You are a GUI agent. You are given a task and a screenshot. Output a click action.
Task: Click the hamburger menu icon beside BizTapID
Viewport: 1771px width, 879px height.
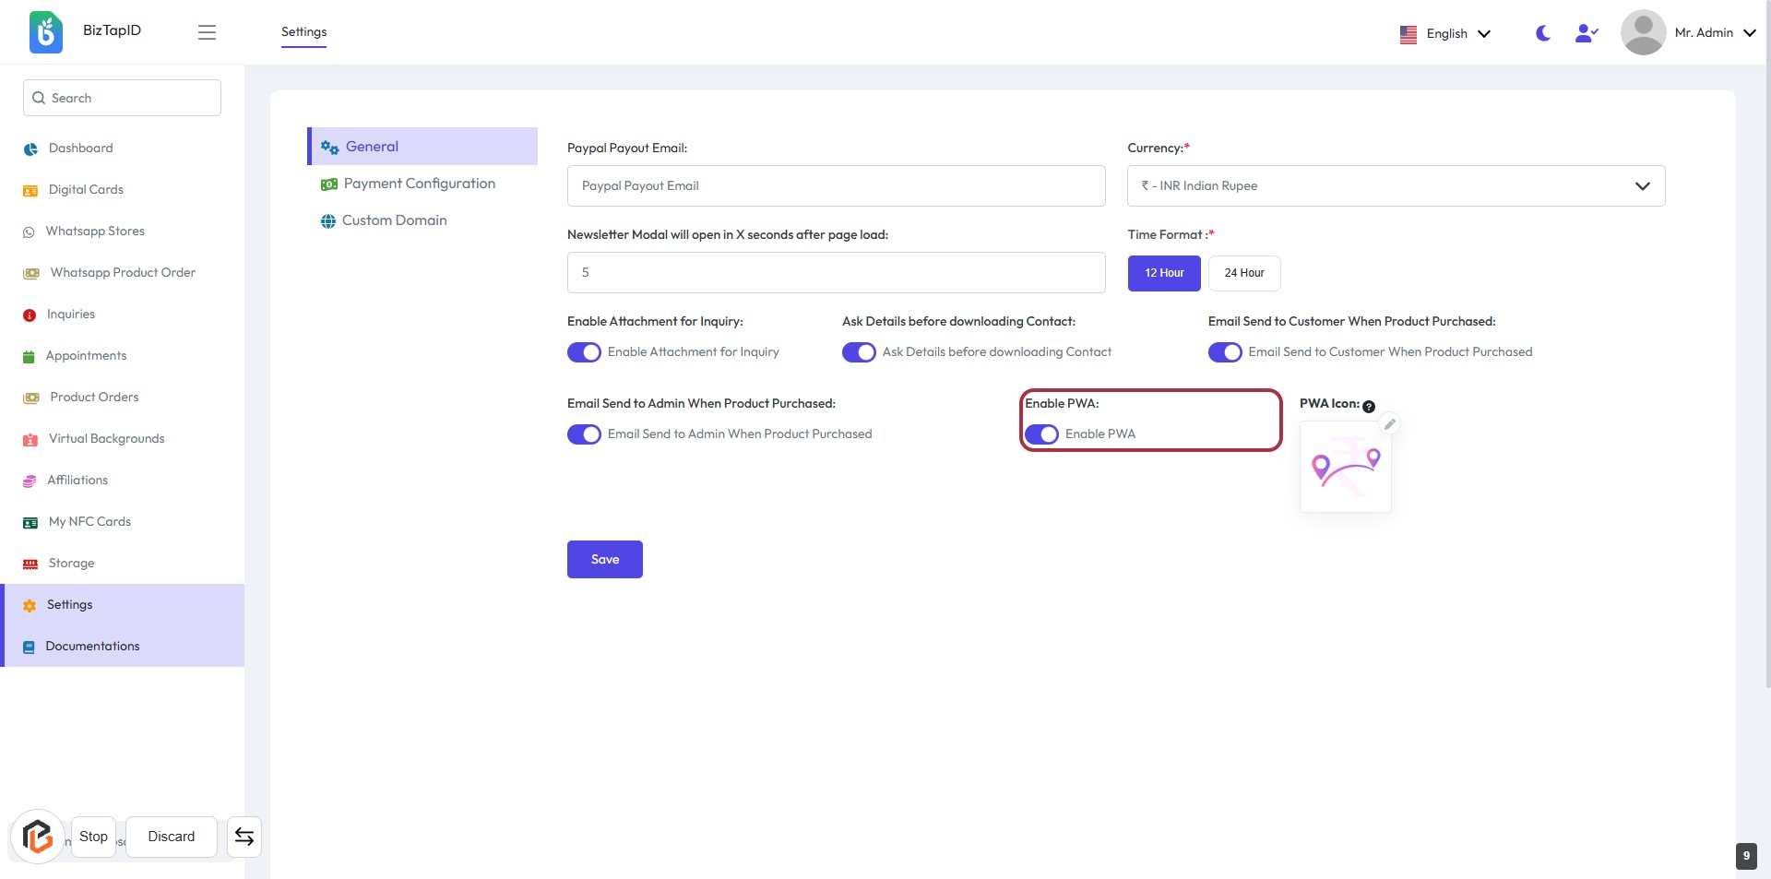tap(207, 32)
